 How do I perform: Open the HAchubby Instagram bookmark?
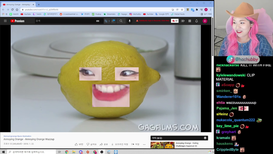pos(135,14)
